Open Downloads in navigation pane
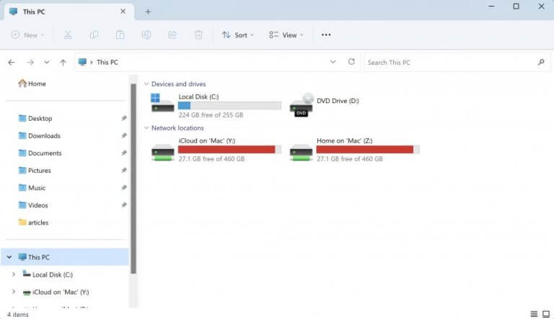 tap(39, 135)
